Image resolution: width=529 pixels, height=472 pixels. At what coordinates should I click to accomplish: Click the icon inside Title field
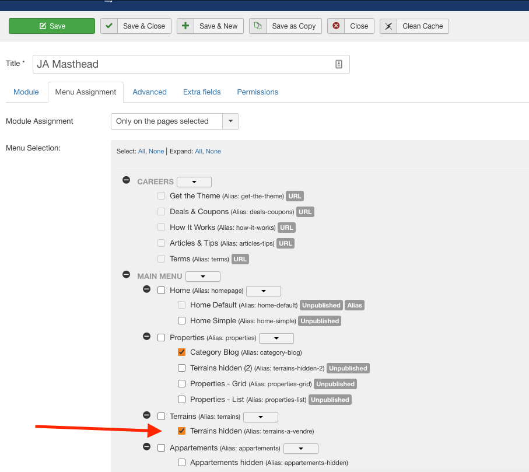pyautogui.click(x=339, y=64)
